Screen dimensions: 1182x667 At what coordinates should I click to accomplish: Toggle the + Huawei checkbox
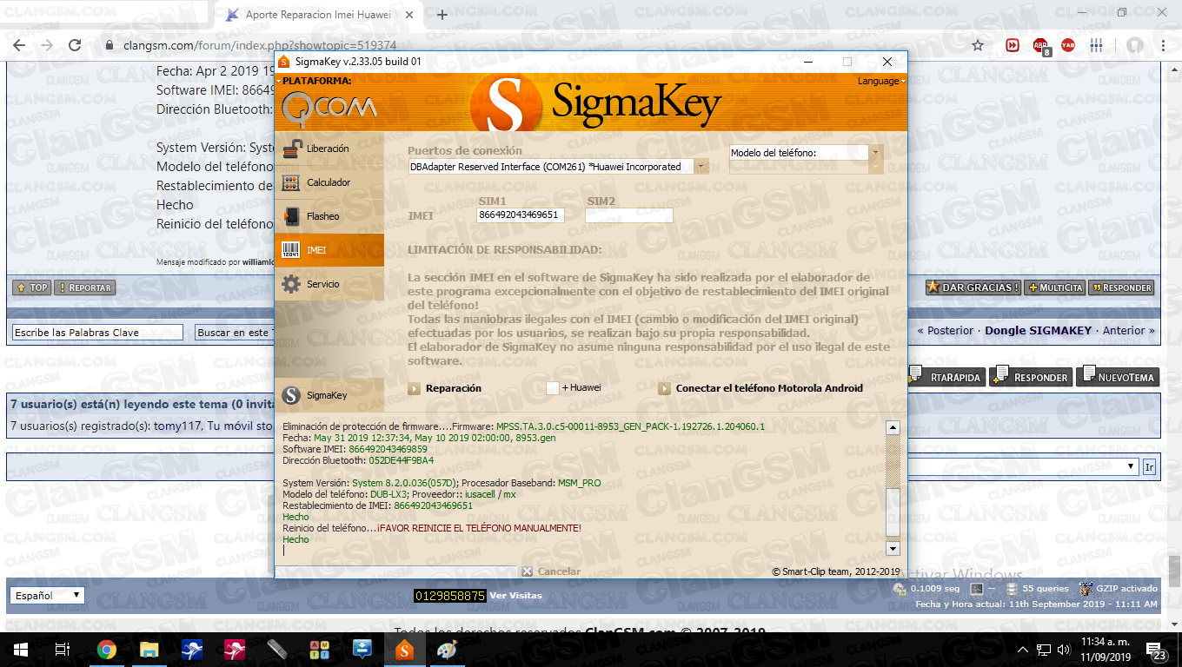[x=553, y=388]
